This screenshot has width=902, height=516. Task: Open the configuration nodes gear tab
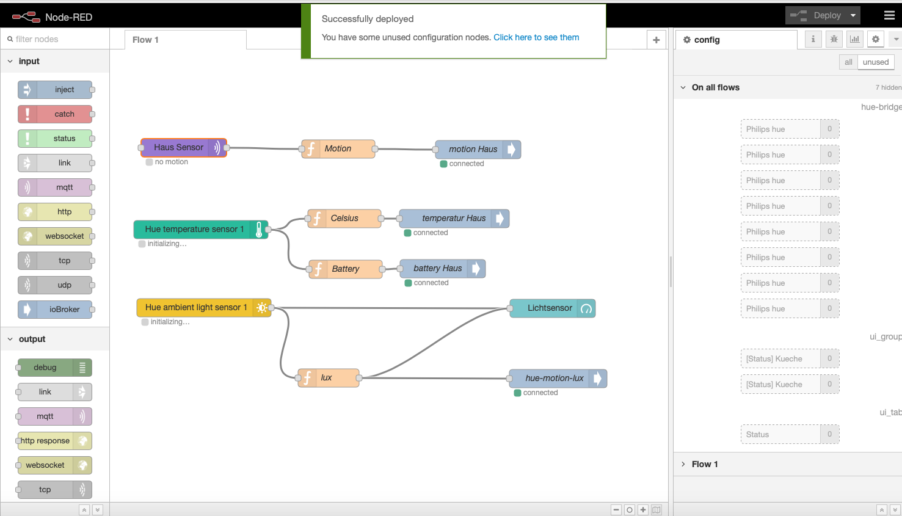pos(875,39)
